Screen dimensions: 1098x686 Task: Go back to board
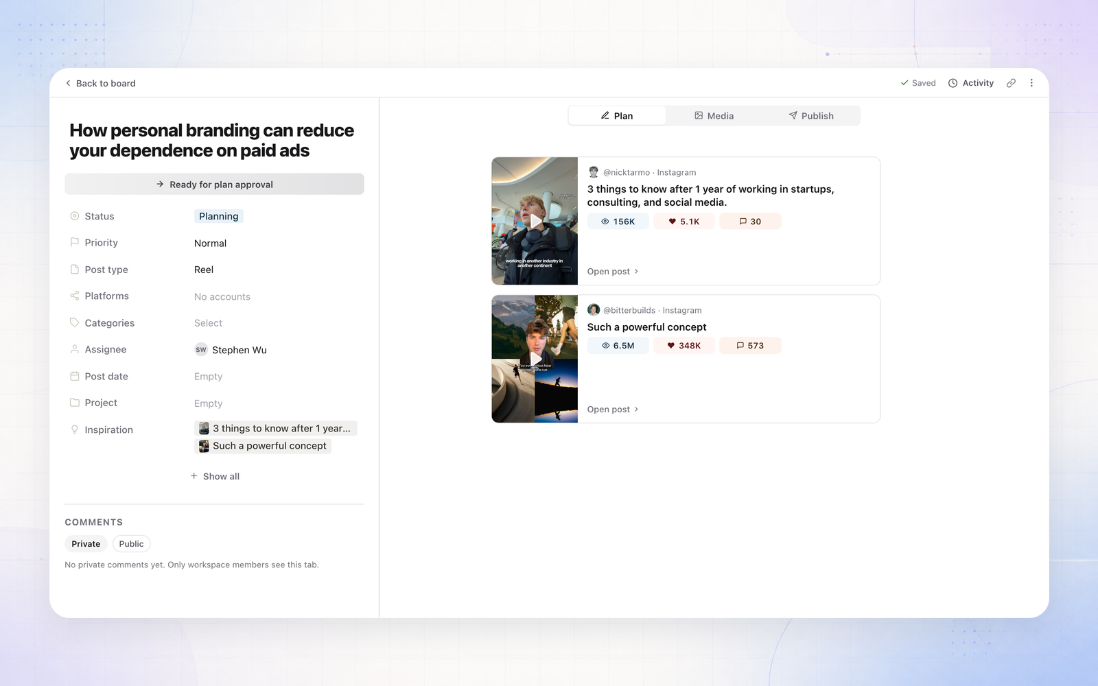[100, 83]
